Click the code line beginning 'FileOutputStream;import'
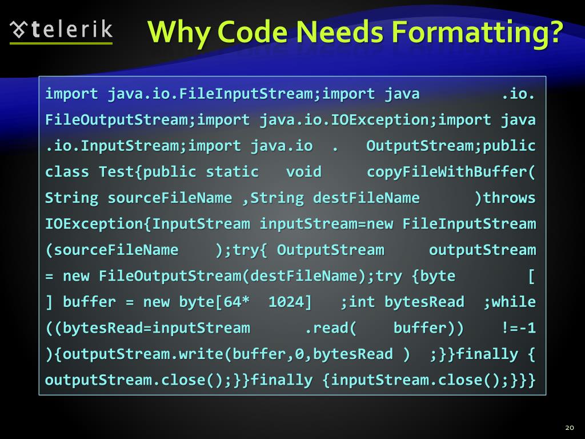The width and height of the screenshot is (585, 439). (290, 120)
